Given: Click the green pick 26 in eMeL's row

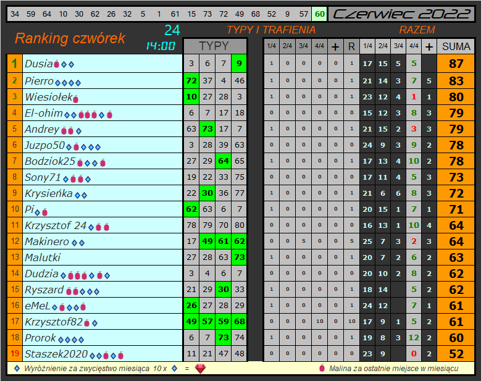Looking at the screenshot, I should click(x=191, y=306).
